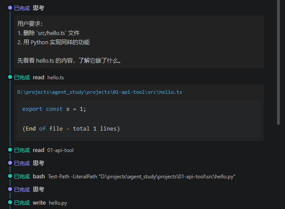
Task: Click the 用户要求 thinking text box
Action: coord(139,42)
